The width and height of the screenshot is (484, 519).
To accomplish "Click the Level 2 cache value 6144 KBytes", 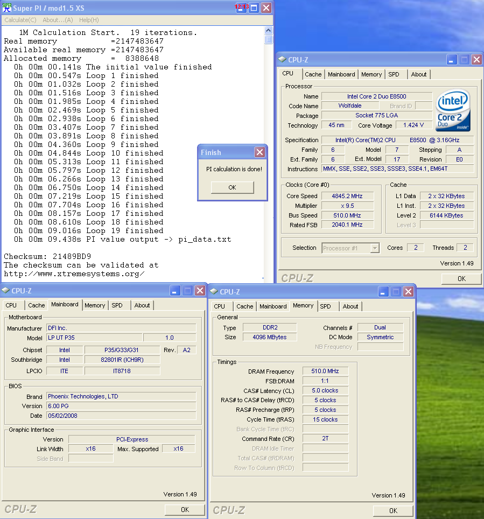I will [x=446, y=215].
